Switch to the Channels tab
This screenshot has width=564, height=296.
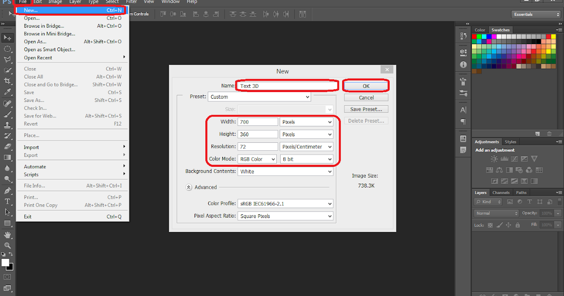click(x=501, y=193)
